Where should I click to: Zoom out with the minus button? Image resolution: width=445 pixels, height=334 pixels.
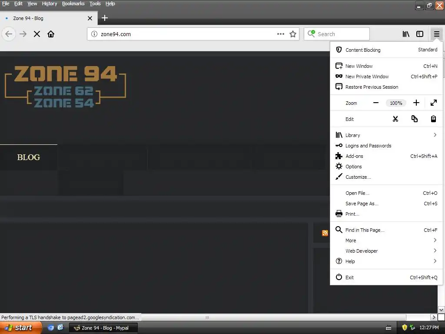point(376,103)
